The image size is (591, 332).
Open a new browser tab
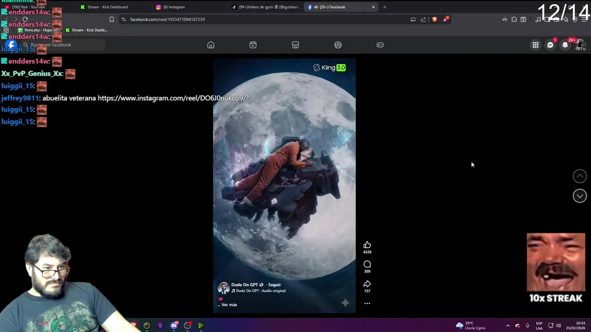coord(384,7)
